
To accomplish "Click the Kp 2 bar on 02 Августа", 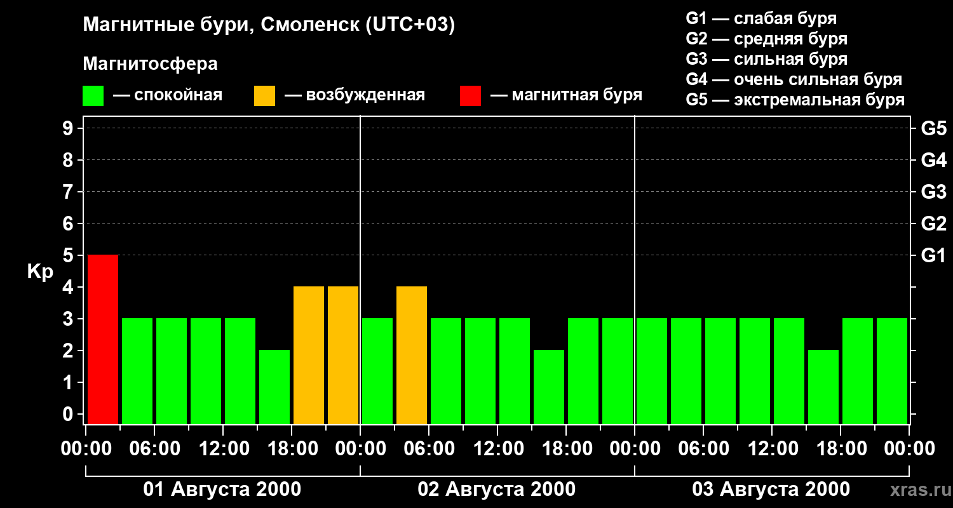I will (x=549, y=387).
